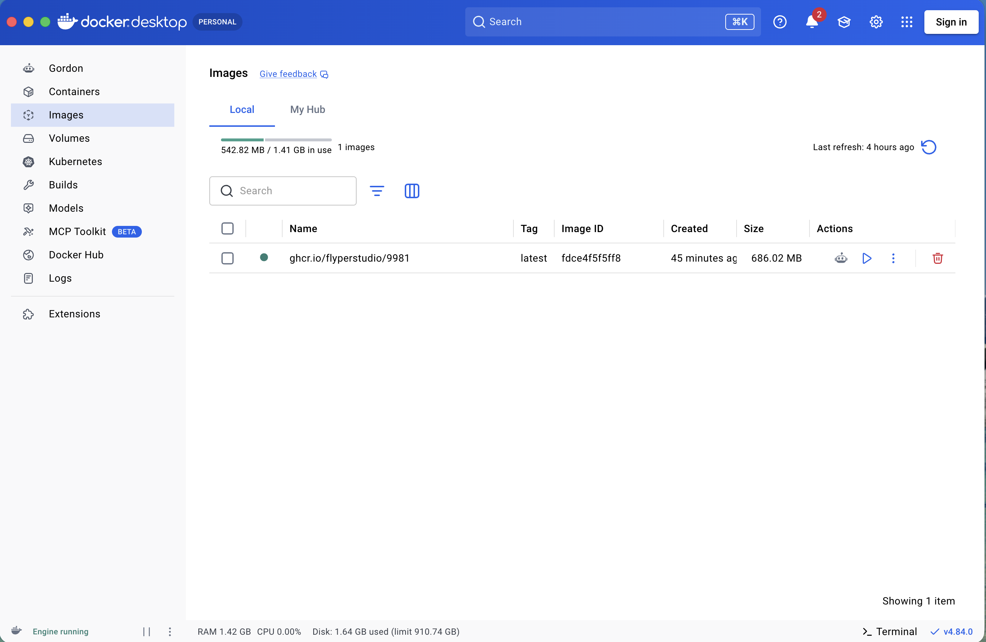
Task: Refresh the images list
Action: (928, 147)
